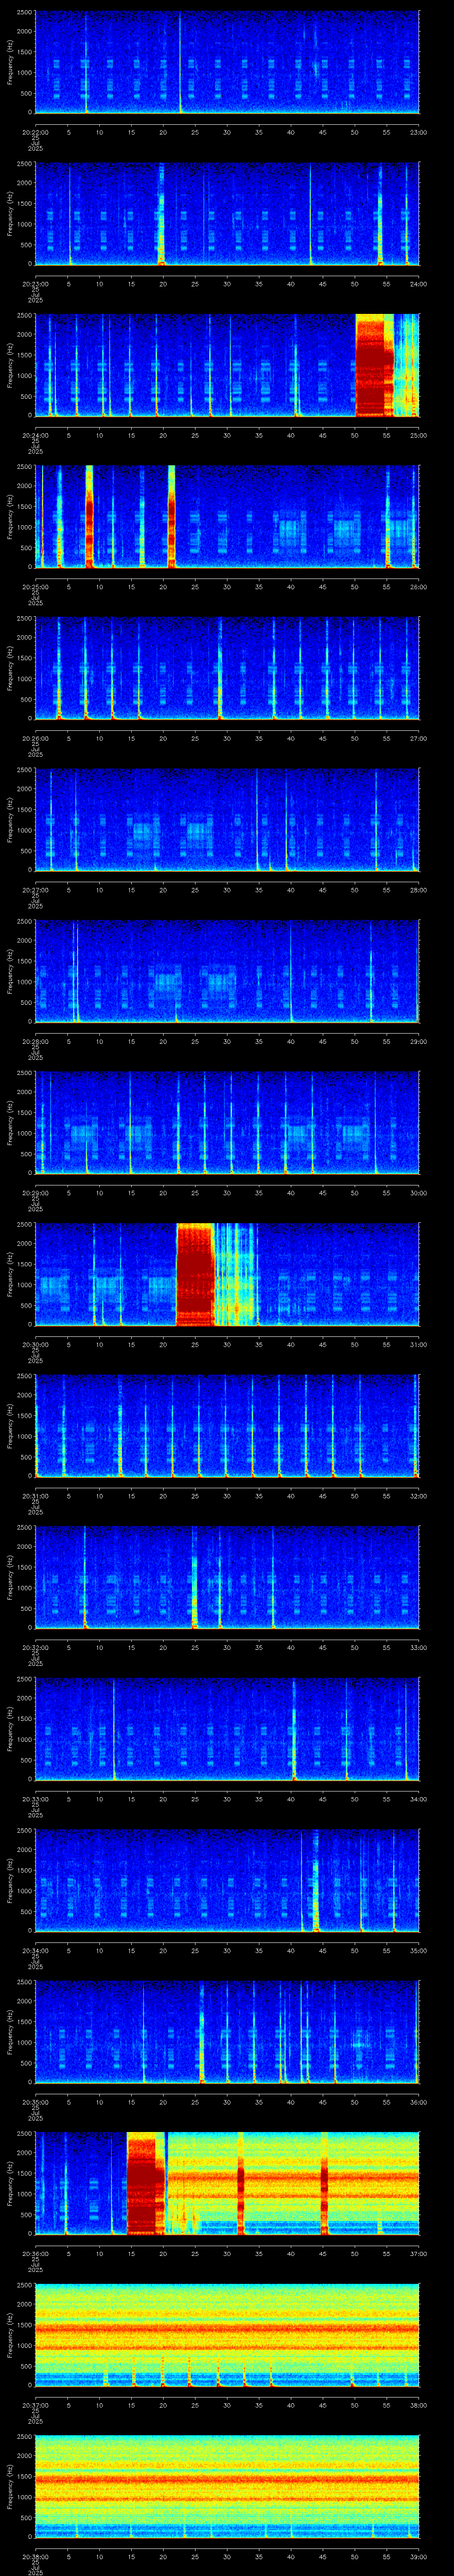Viewport: 454px width, 2576px height.
Task: Click the 20:33:00 start time label
Action: click(x=36, y=1799)
